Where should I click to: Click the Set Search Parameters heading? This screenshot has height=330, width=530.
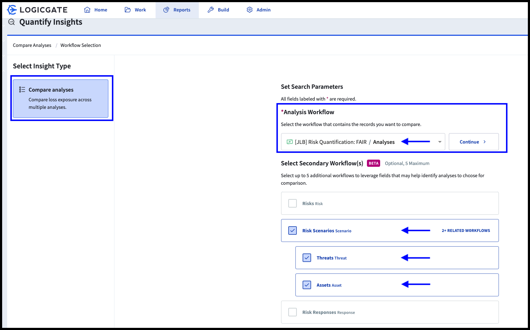click(x=312, y=87)
